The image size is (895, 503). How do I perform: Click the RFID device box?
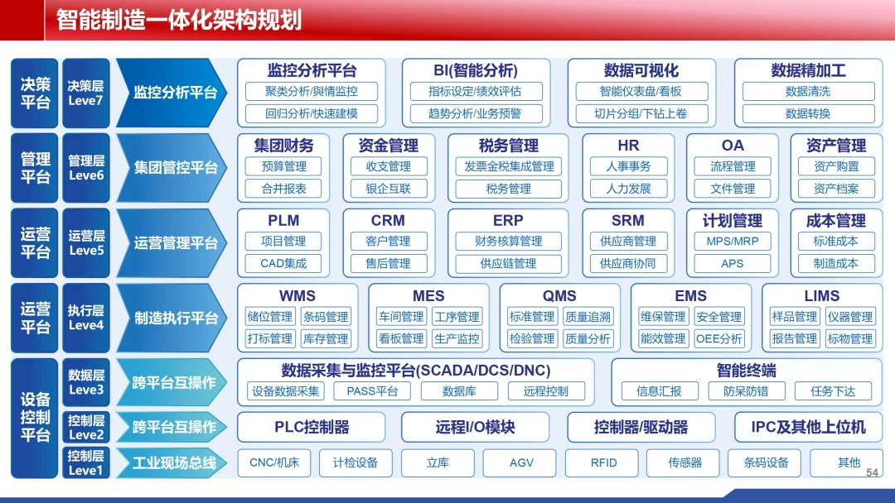[603, 462]
